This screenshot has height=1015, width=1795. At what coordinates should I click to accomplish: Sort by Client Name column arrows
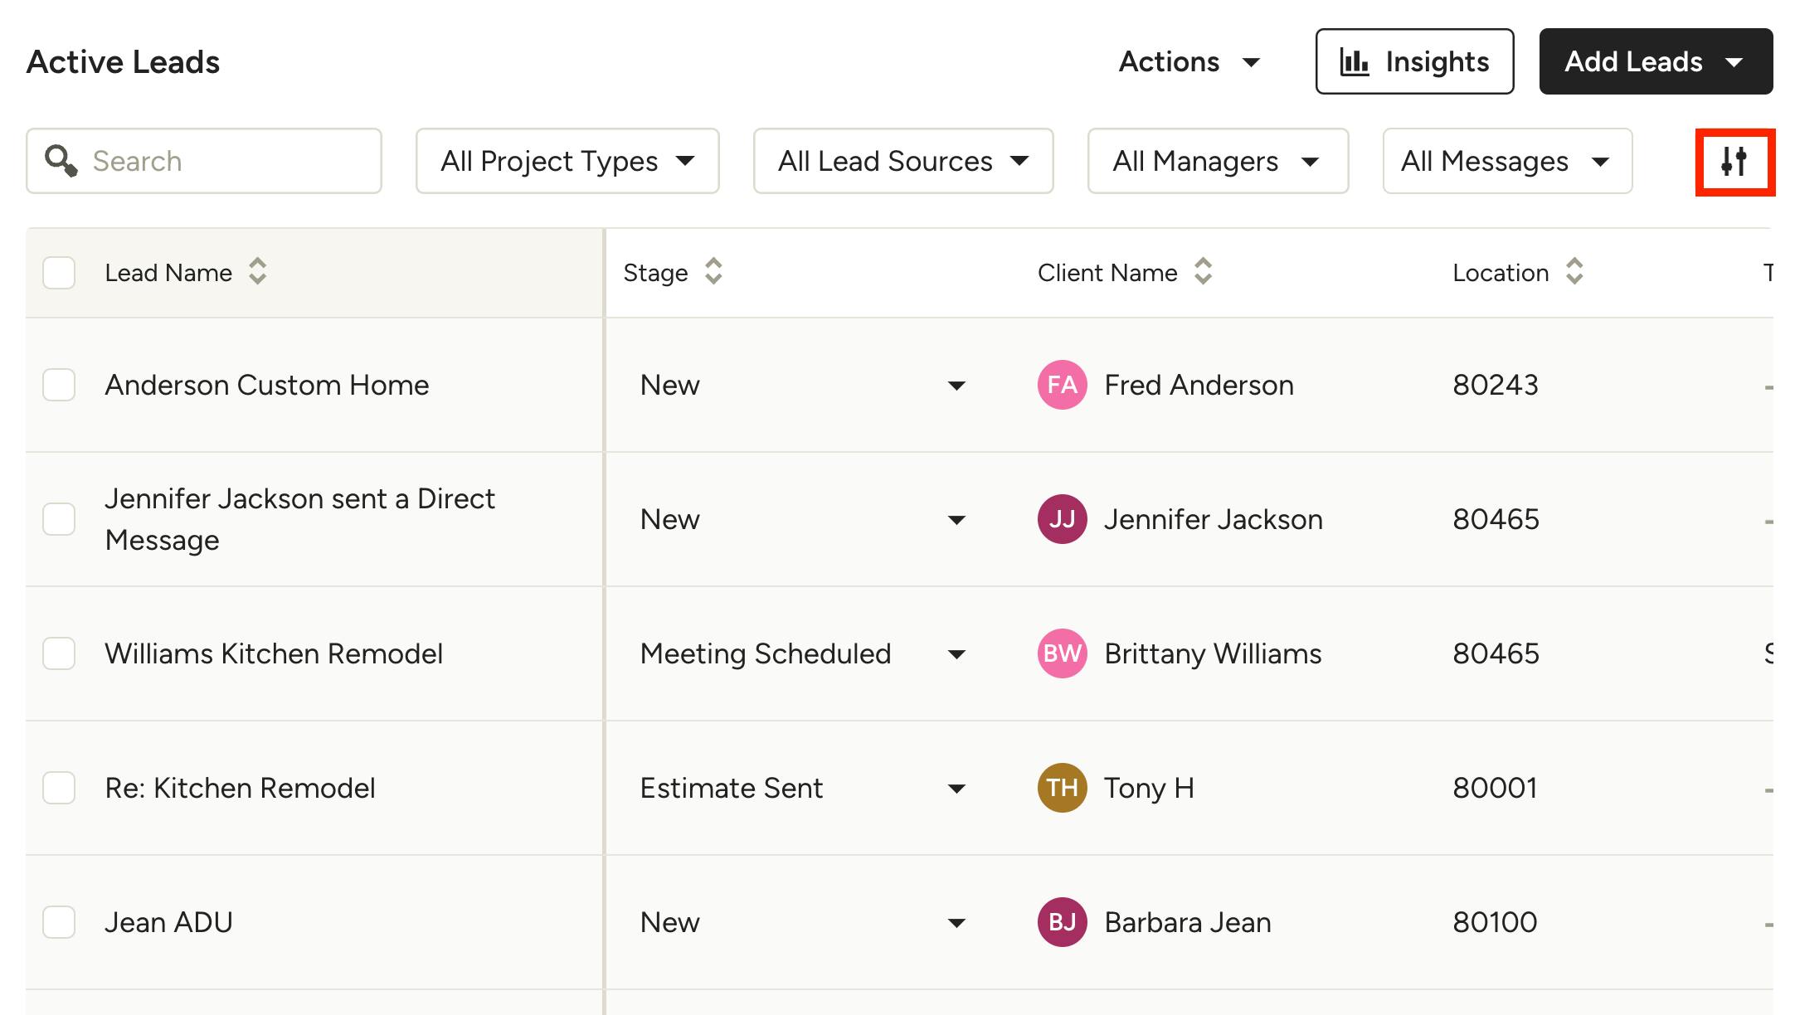(1203, 272)
